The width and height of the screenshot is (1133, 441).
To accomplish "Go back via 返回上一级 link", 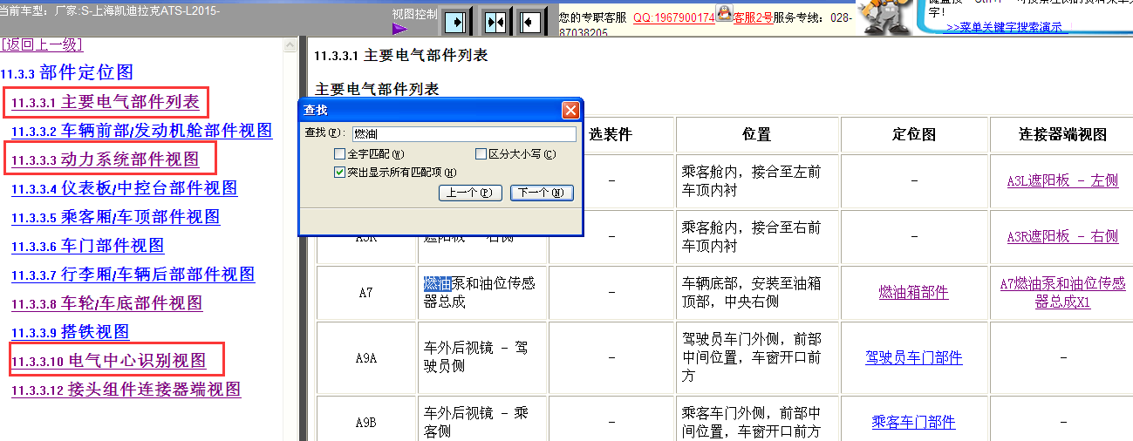I will [x=42, y=44].
